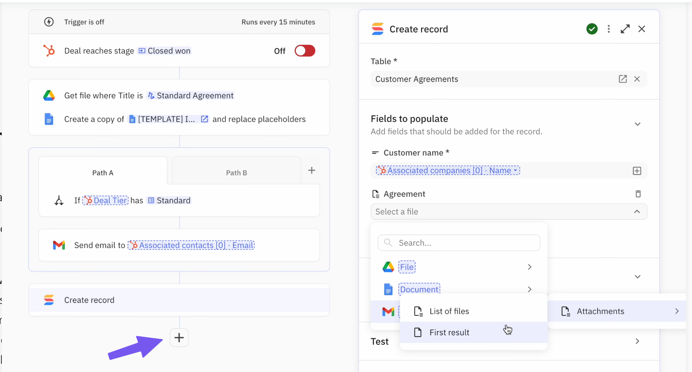Click the green checkmark status icon
Viewport: 692px width, 372px height.
click(x=592, y=29)
